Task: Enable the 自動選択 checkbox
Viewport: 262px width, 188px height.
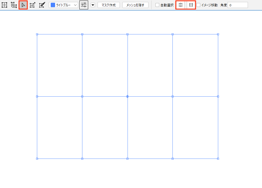Action: tap(157, 5)
